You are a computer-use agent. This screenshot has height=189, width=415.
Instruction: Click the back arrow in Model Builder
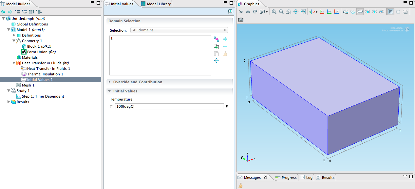(x=3, y=12)
